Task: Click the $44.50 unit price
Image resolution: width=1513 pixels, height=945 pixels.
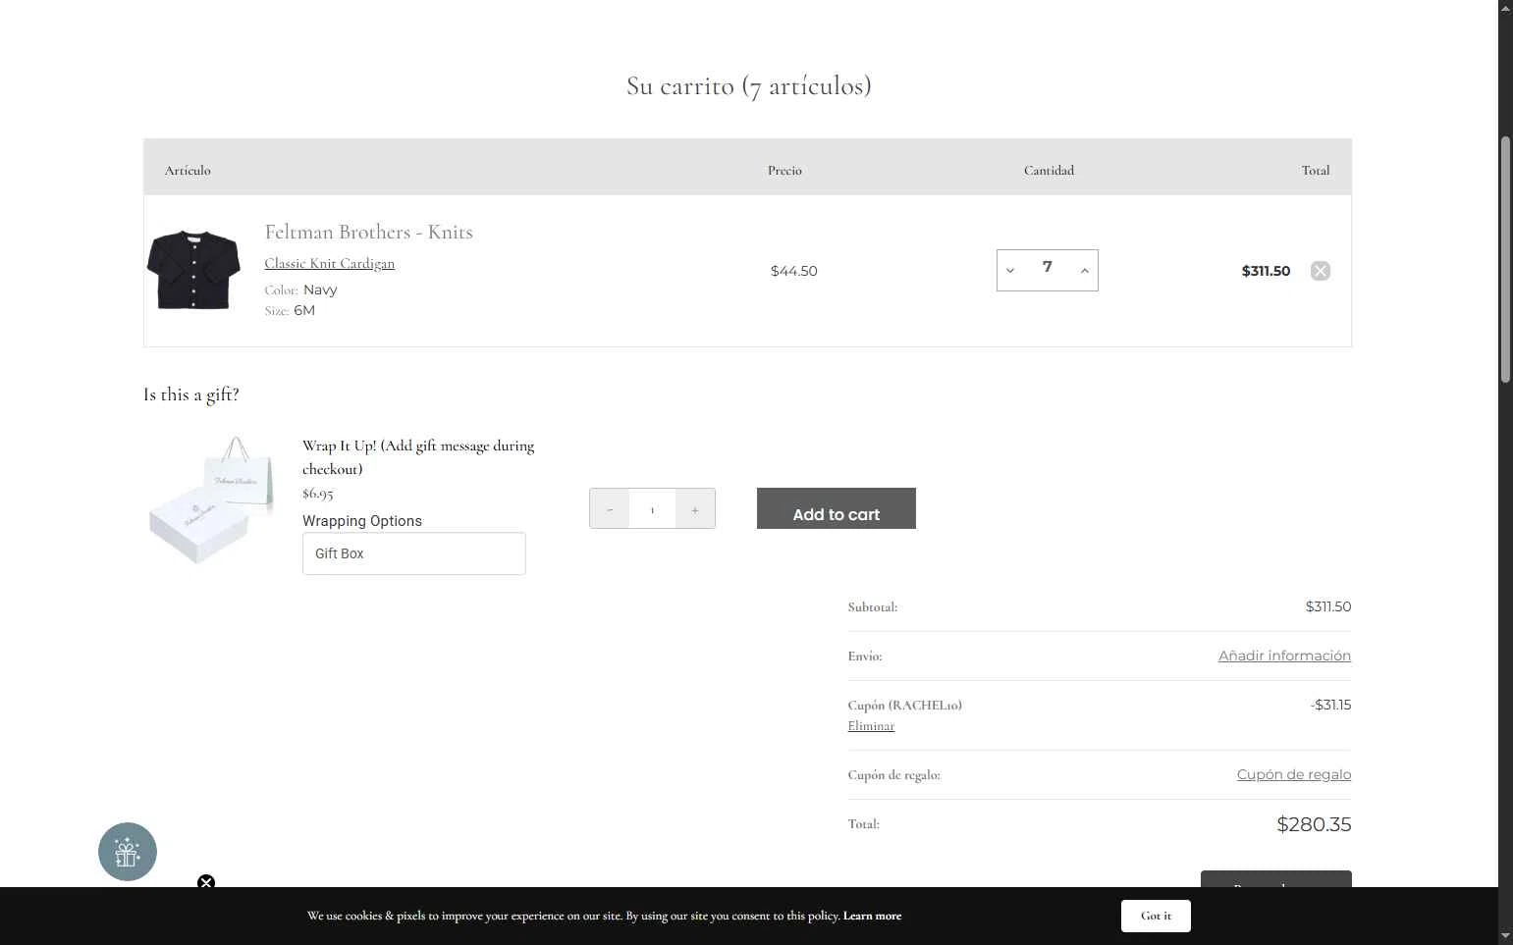Action: [793, 271]
